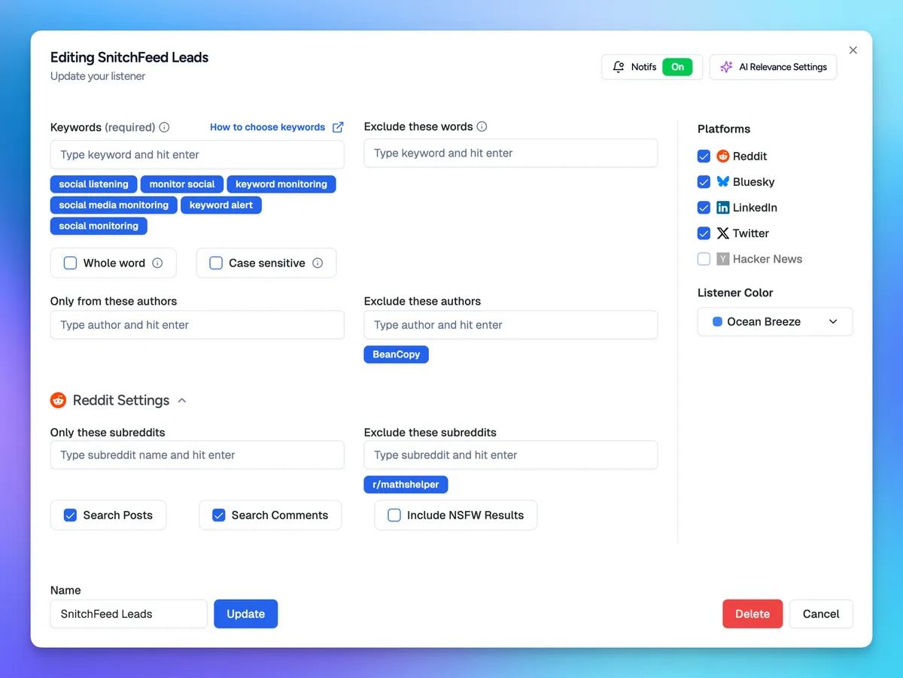Image resolution: width=903 pixels, height=678 pixels.
Task: Click the Listener Color label
Action: click(735, 293)
